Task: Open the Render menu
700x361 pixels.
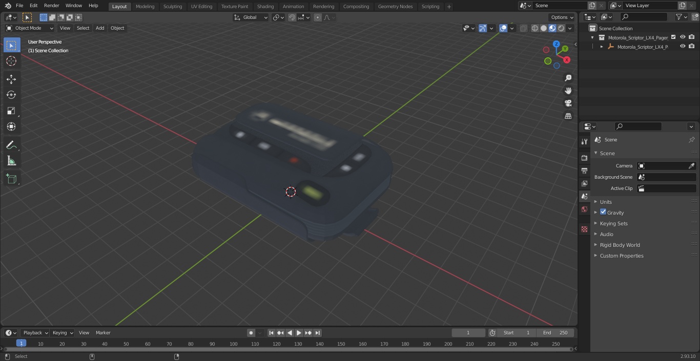Action: (x=51, y=6)
